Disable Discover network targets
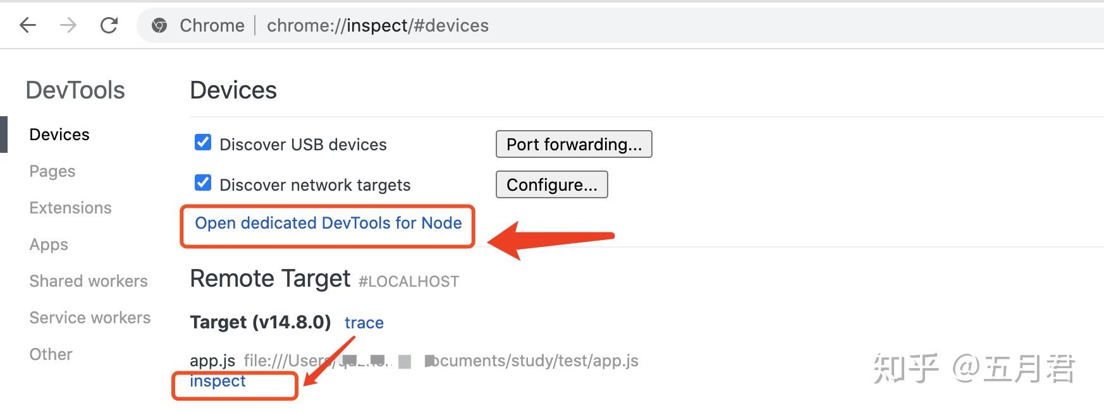The height and width of the screenshot is (413, 1104). (202, 182)
